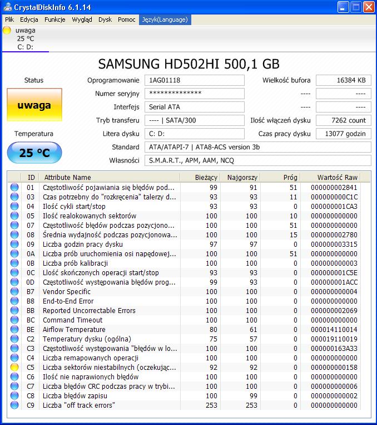Select the Liczba sektorów niestabilnych row text
The height and width of the screenshot is (425, 377).
tap(110, 367)
